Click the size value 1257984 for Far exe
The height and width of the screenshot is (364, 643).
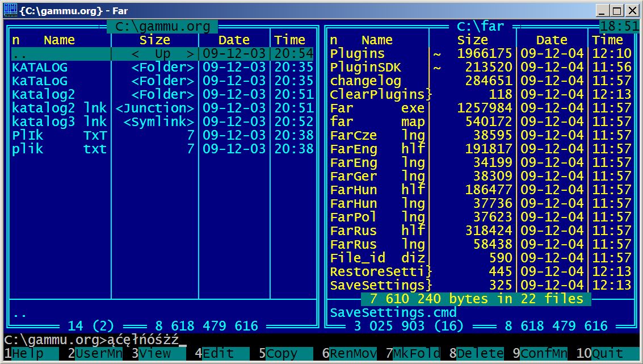[484, 108]
